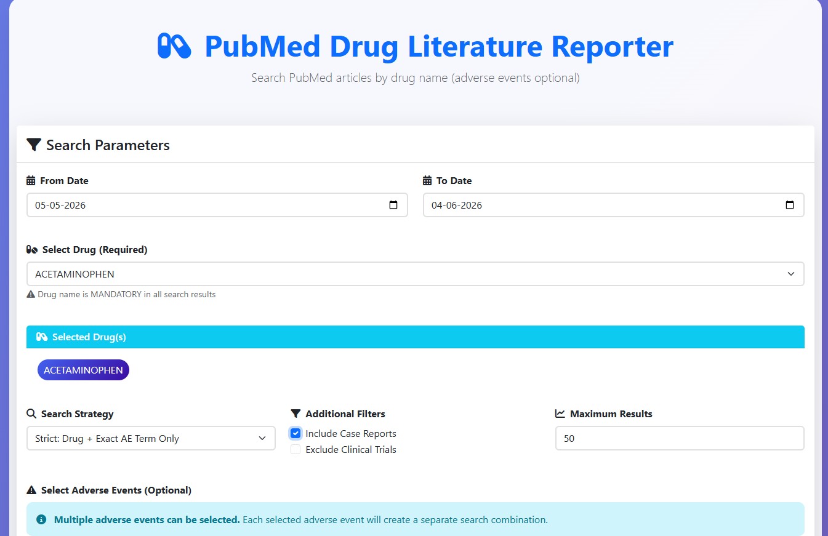This screenshot has width=828, height=536.
Task: Click the From Date field showing 05-05-2026
Action: point(217,205)
